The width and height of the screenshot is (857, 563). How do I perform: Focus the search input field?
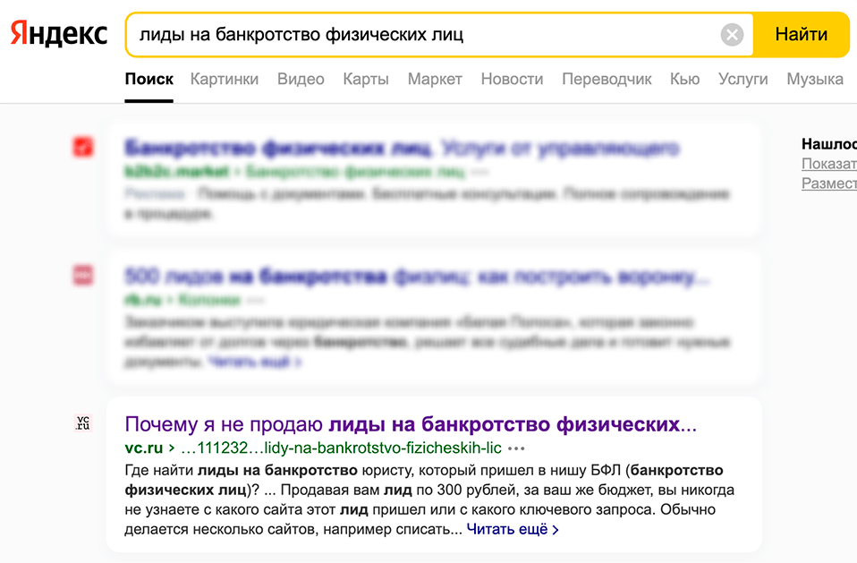click(x=427, y=34)
